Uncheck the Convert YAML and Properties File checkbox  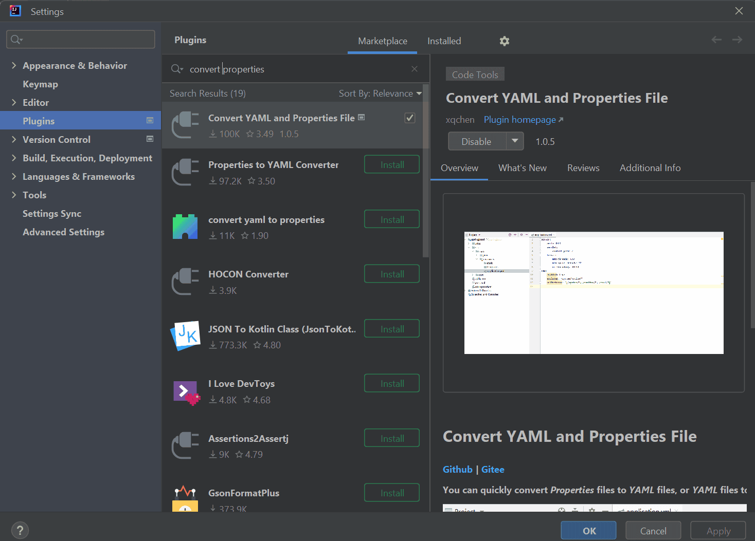(410, 118)
